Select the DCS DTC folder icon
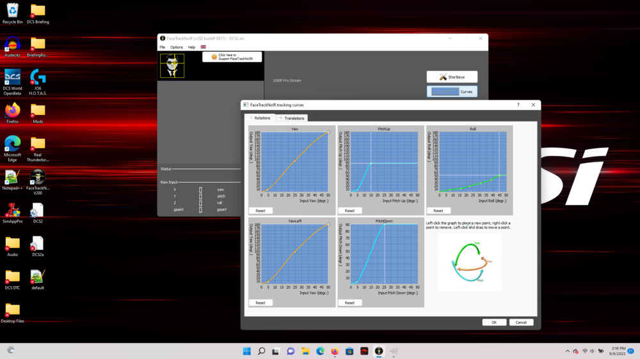 click(x=13, y=280)
